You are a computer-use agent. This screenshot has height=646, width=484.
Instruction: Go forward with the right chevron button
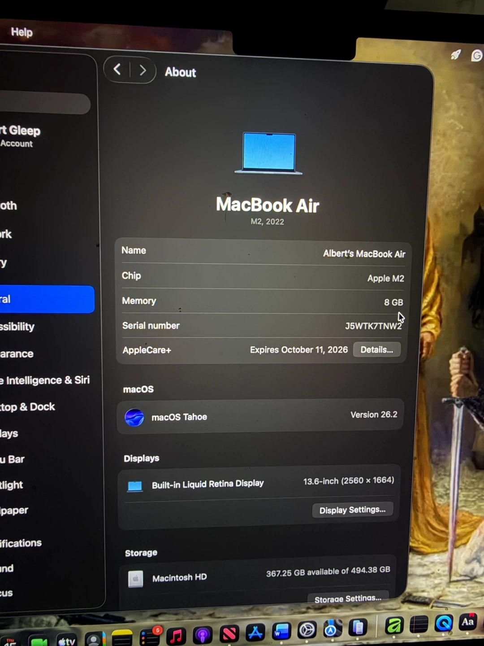[x=143, y=70]
